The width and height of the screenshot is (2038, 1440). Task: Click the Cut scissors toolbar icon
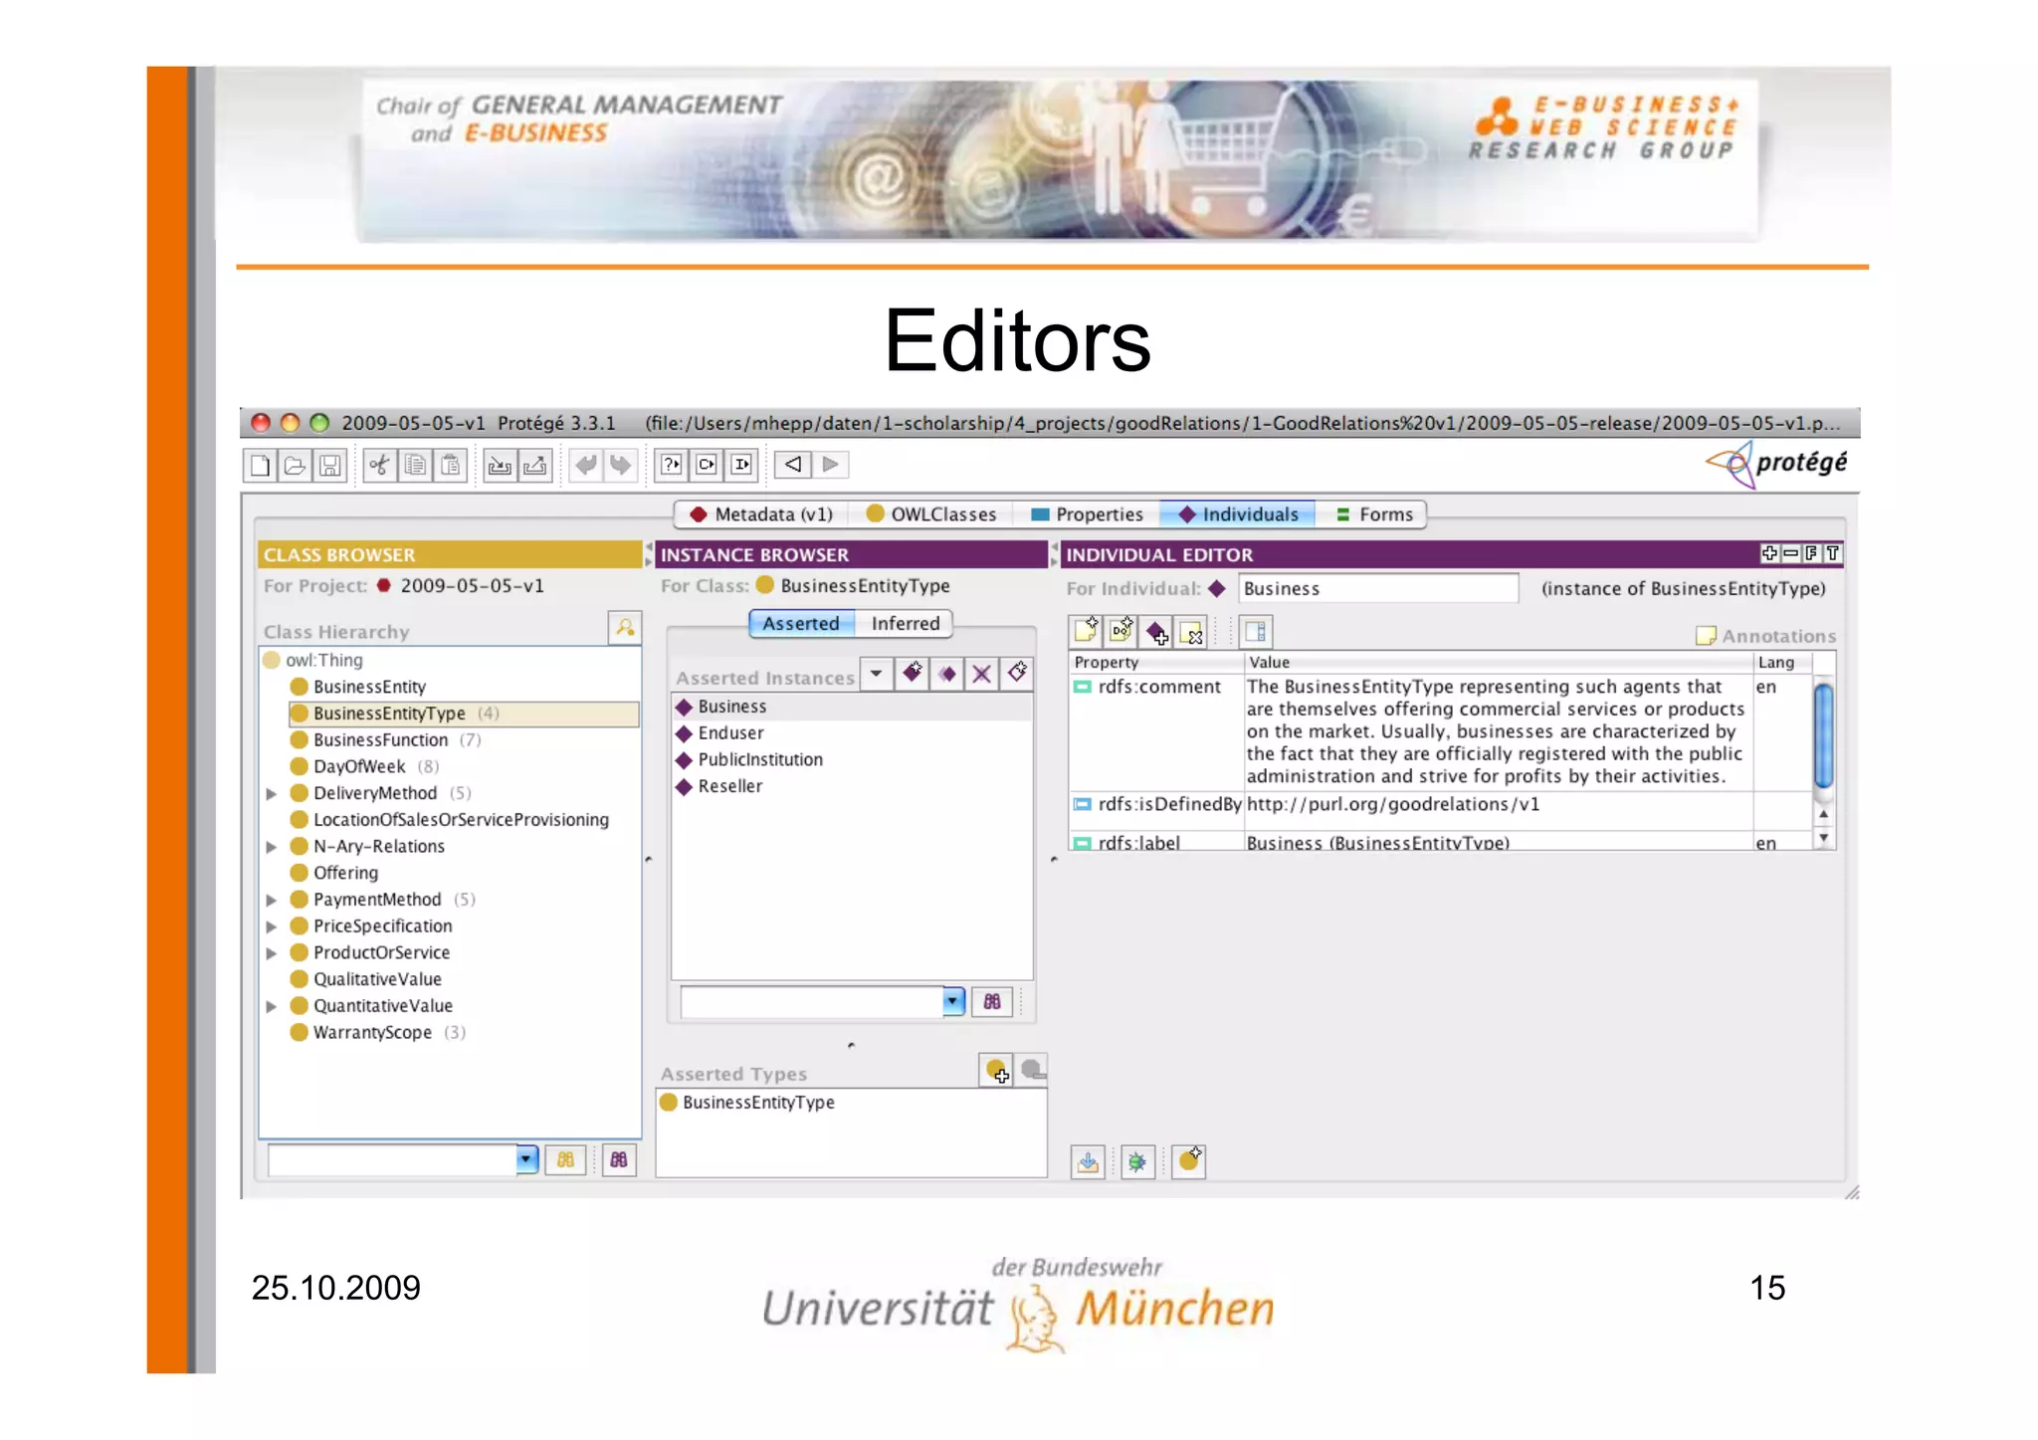click(x=379, y=465)
